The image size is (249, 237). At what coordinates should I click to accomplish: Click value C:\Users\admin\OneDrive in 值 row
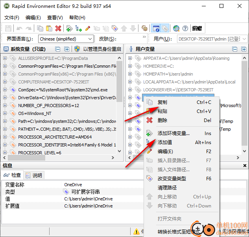coord(89,199)
